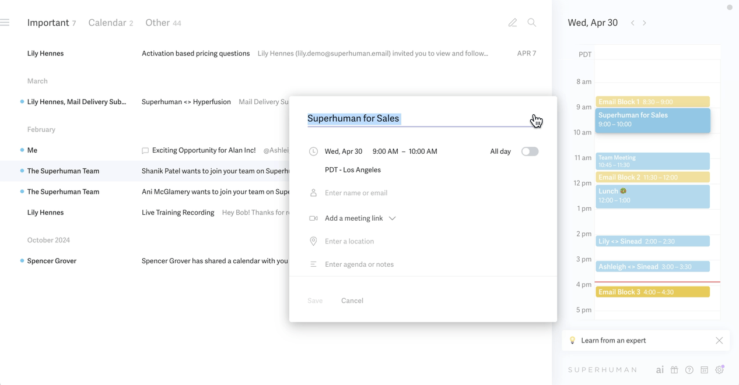The width and height of the screenshot is (739, 385).
Task: Click the location pin icon
Action: click(x=313, y=241)
